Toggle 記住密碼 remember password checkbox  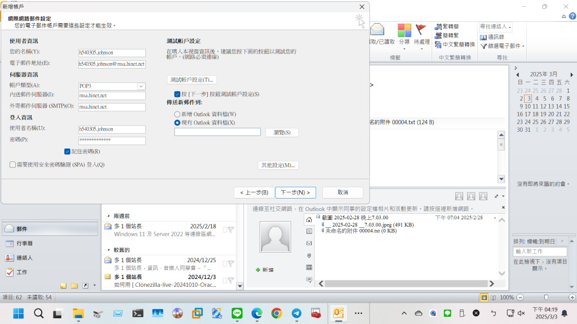68,151
